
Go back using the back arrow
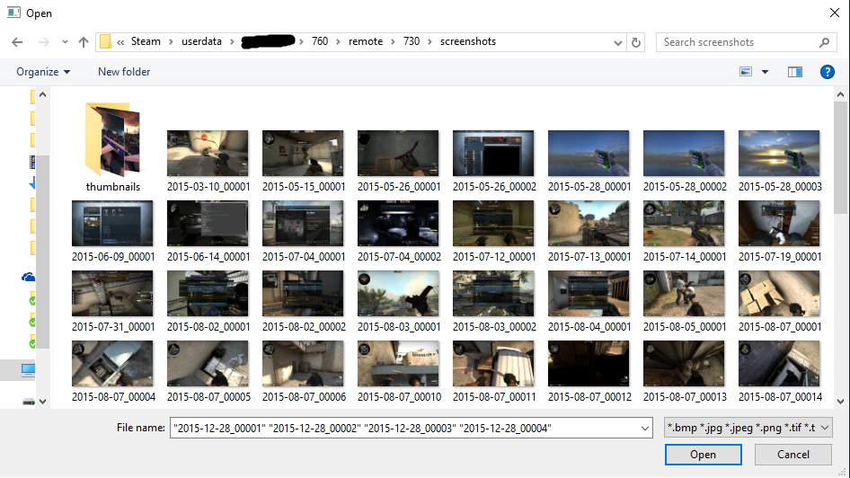[x=17, y=42]
